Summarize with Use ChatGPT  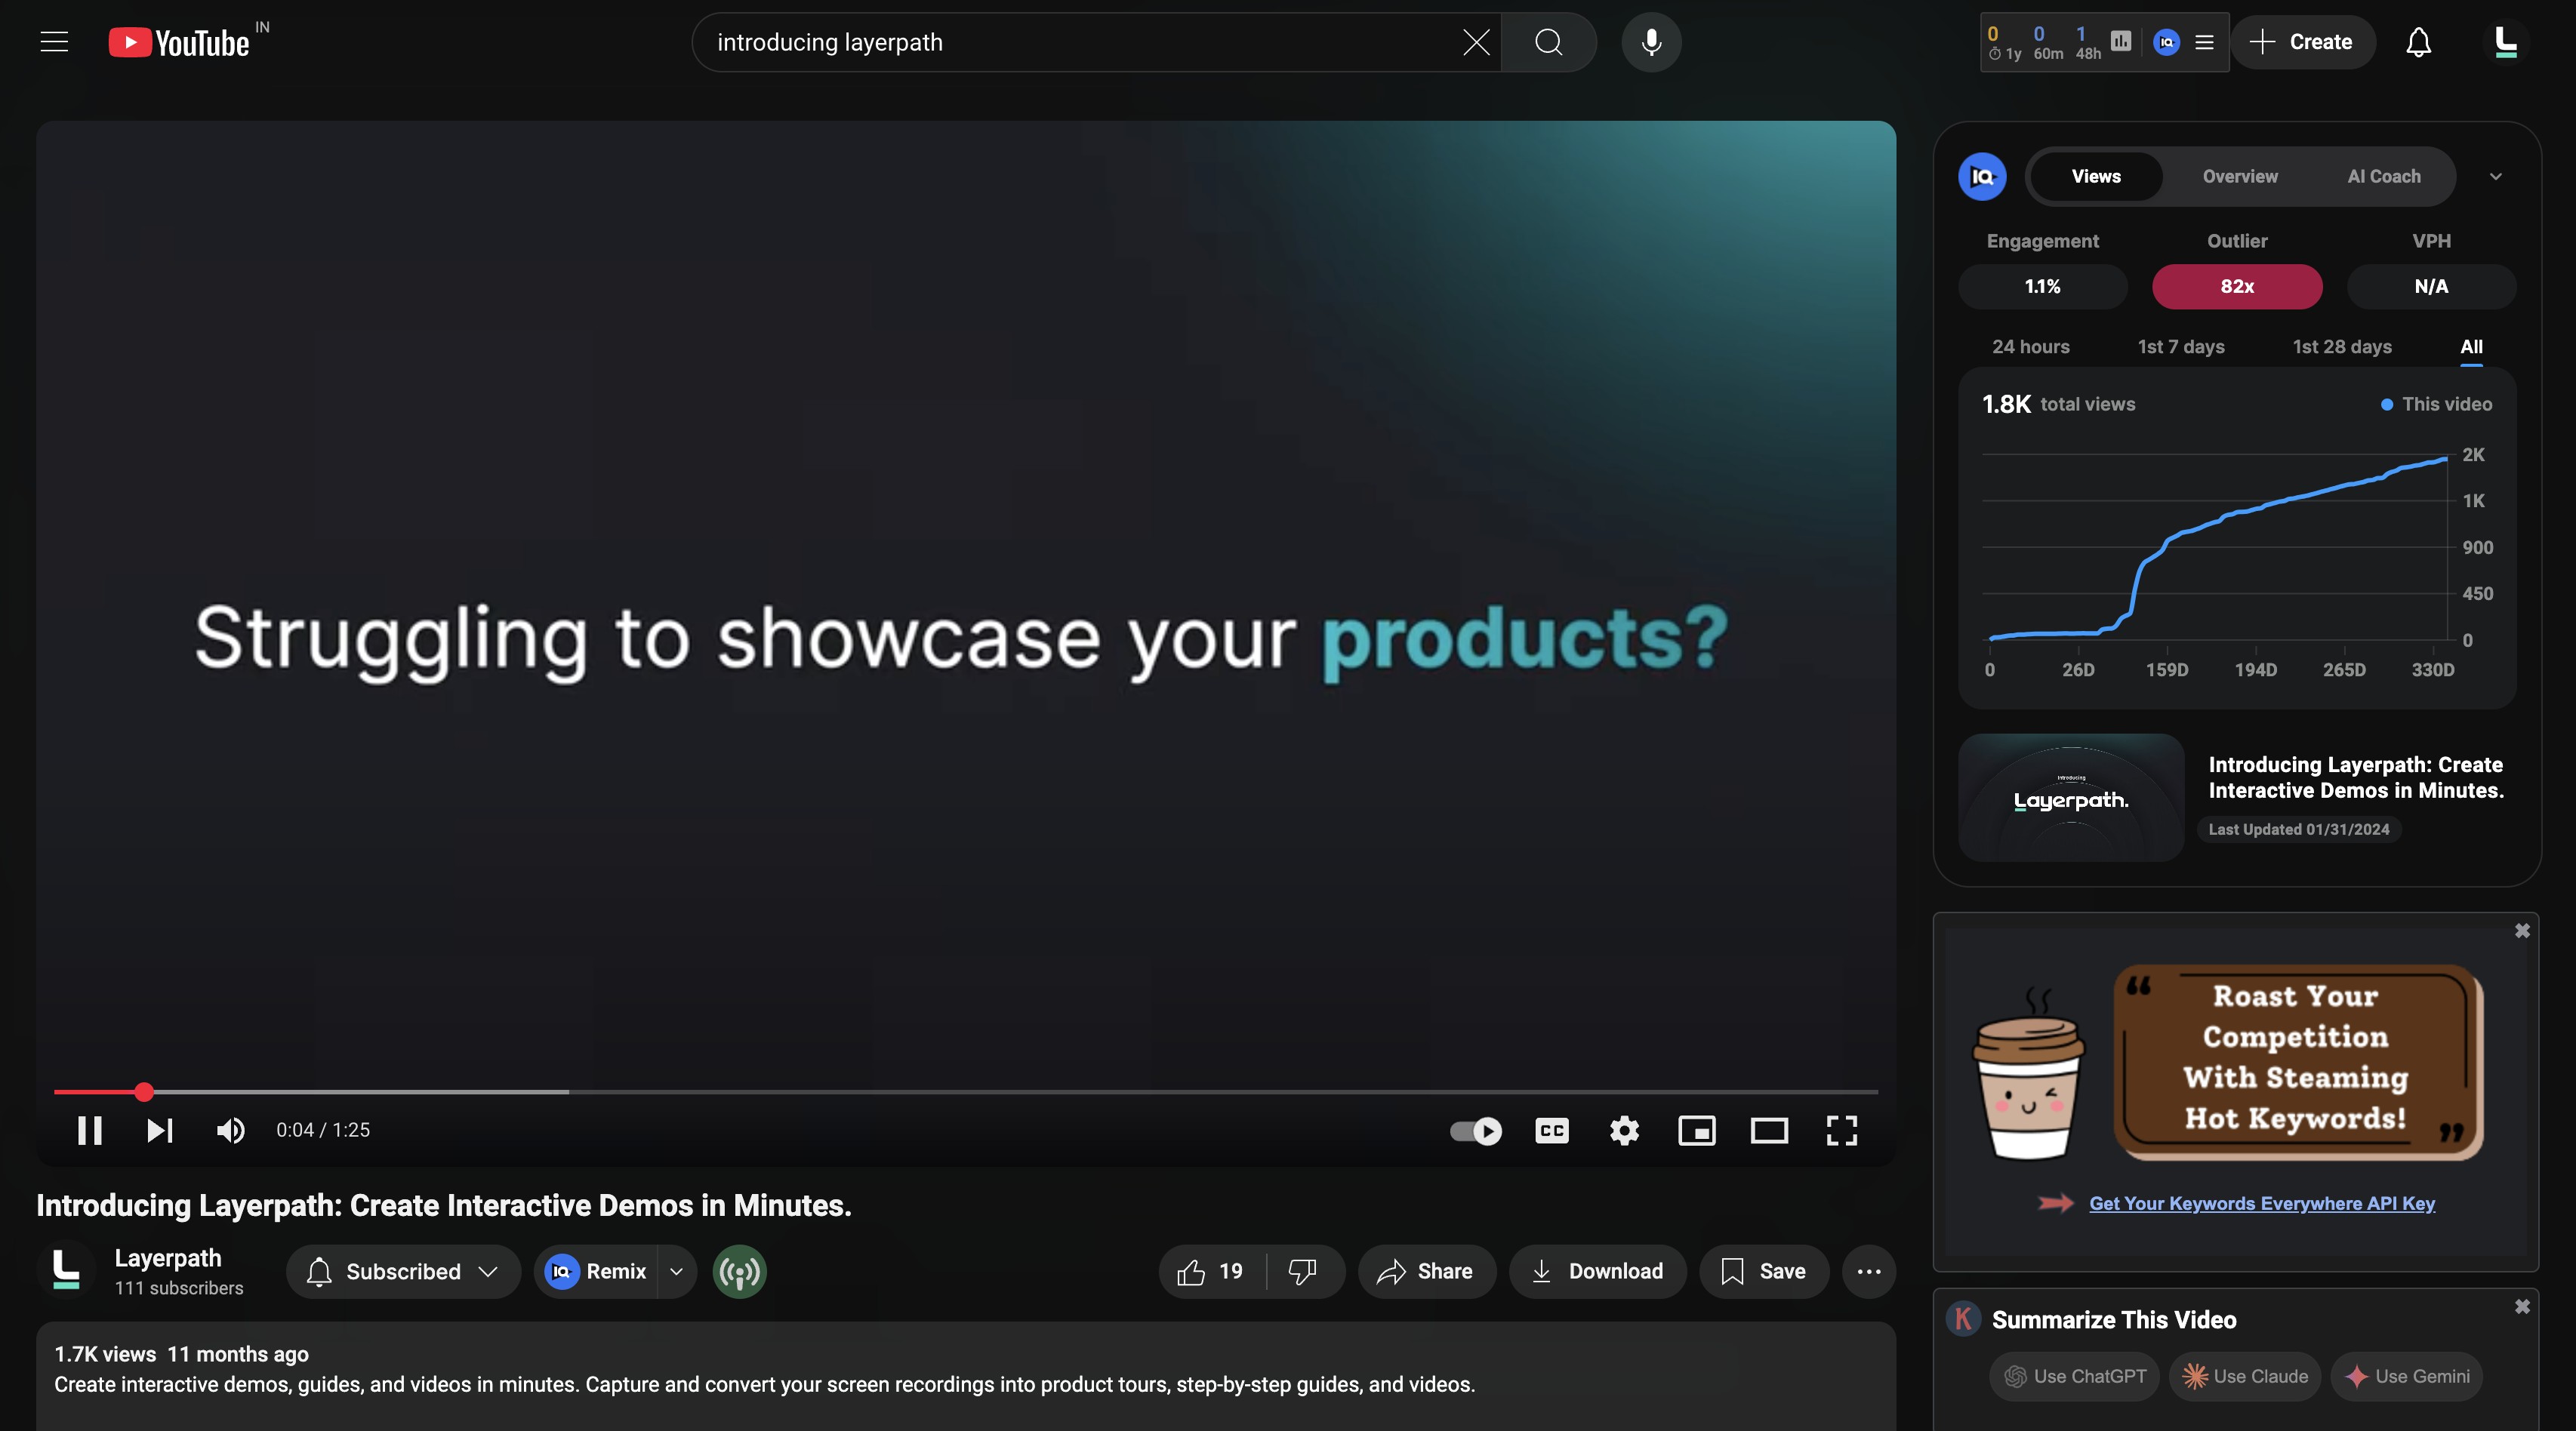click(2074, 1376)
